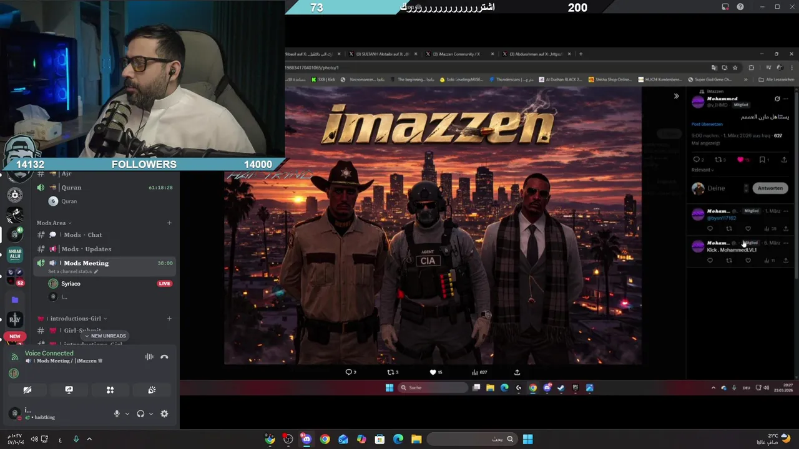Open a new browser tab
Viewport: 799px width, 449px height.
click(x=581, y=54)
